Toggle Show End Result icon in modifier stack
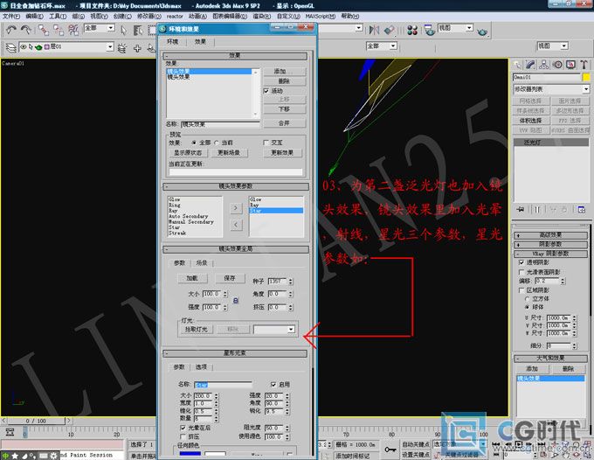The height and width of the screenshot is (460, 594). tap(537, 209)
